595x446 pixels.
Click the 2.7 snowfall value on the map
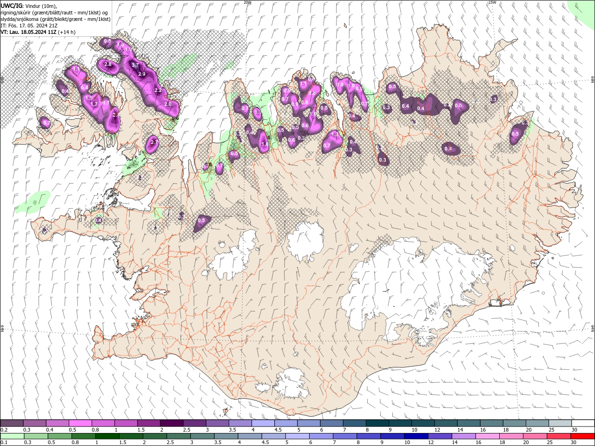[154, 143]
